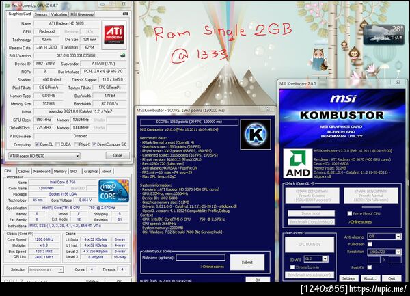Select the Graphics Card tab in GPU-Z

pyautogui.click(x=20, y=14)
